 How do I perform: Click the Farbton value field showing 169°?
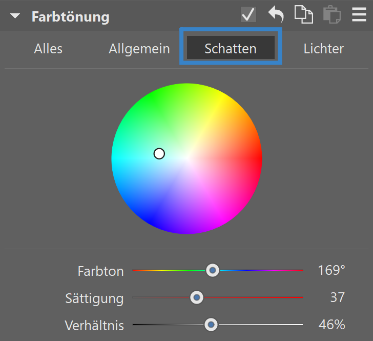tap(331, 270)
